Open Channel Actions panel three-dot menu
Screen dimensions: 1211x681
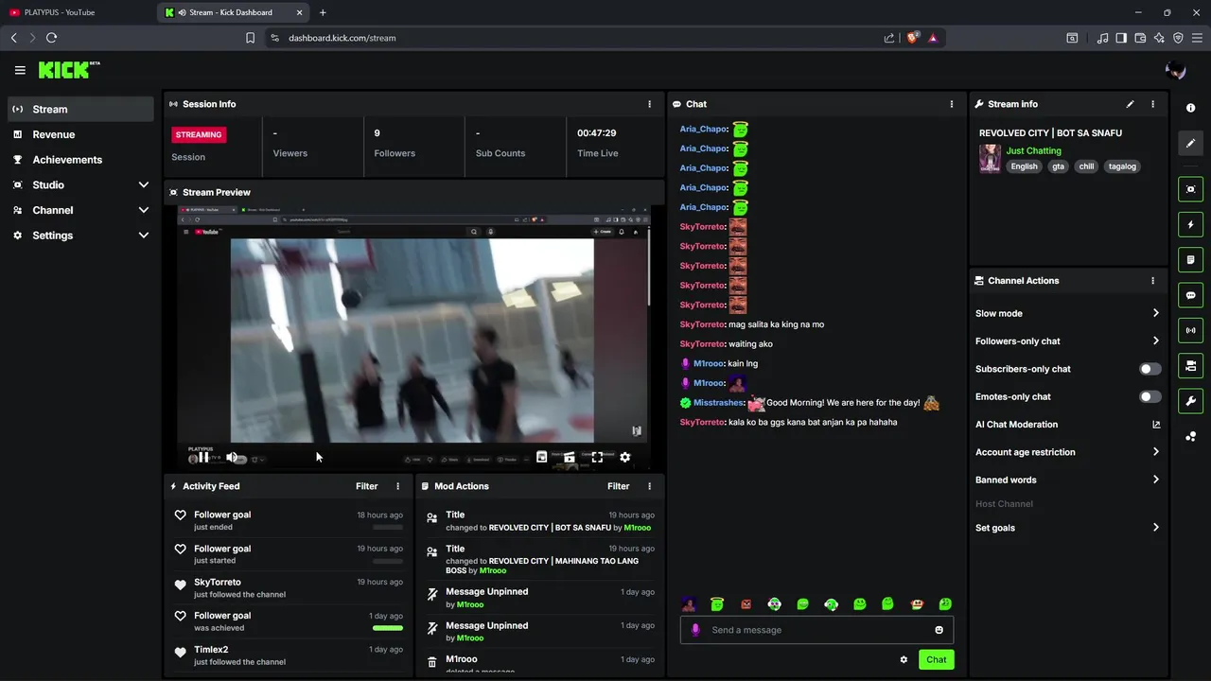point(1152,281)
